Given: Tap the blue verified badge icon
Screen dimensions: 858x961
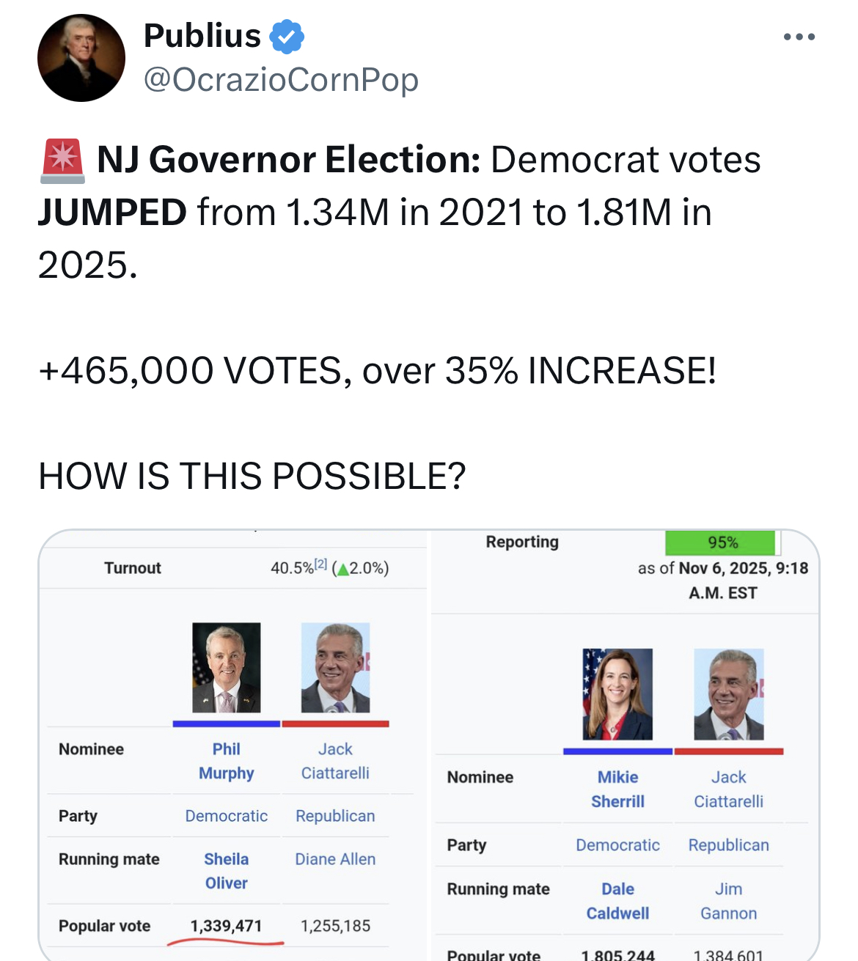Looking at the screenshot, I should (x=287, y=37).
